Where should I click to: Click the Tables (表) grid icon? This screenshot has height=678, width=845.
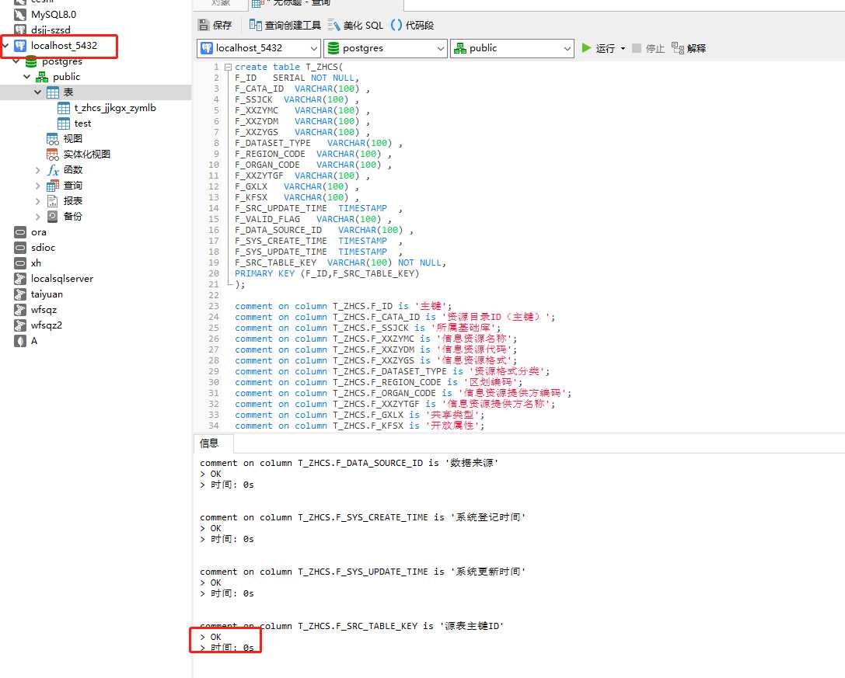pos(53,92)
